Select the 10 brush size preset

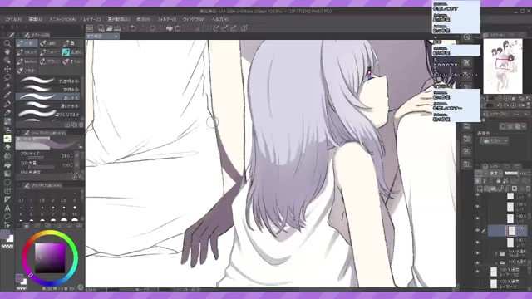pyautogui.click(x=75, y=217)
